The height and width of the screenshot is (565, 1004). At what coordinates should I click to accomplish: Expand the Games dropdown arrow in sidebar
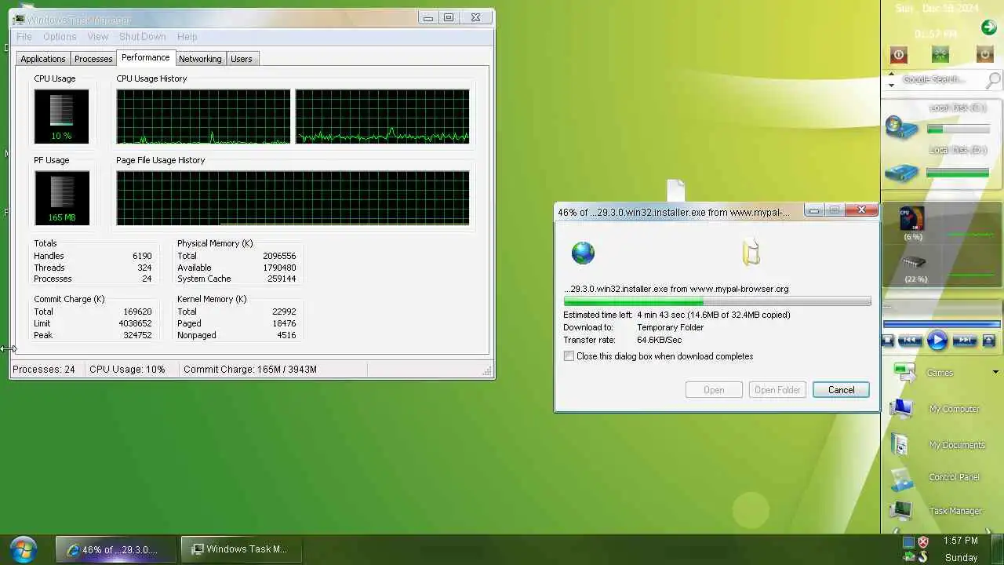click(995, 372)
